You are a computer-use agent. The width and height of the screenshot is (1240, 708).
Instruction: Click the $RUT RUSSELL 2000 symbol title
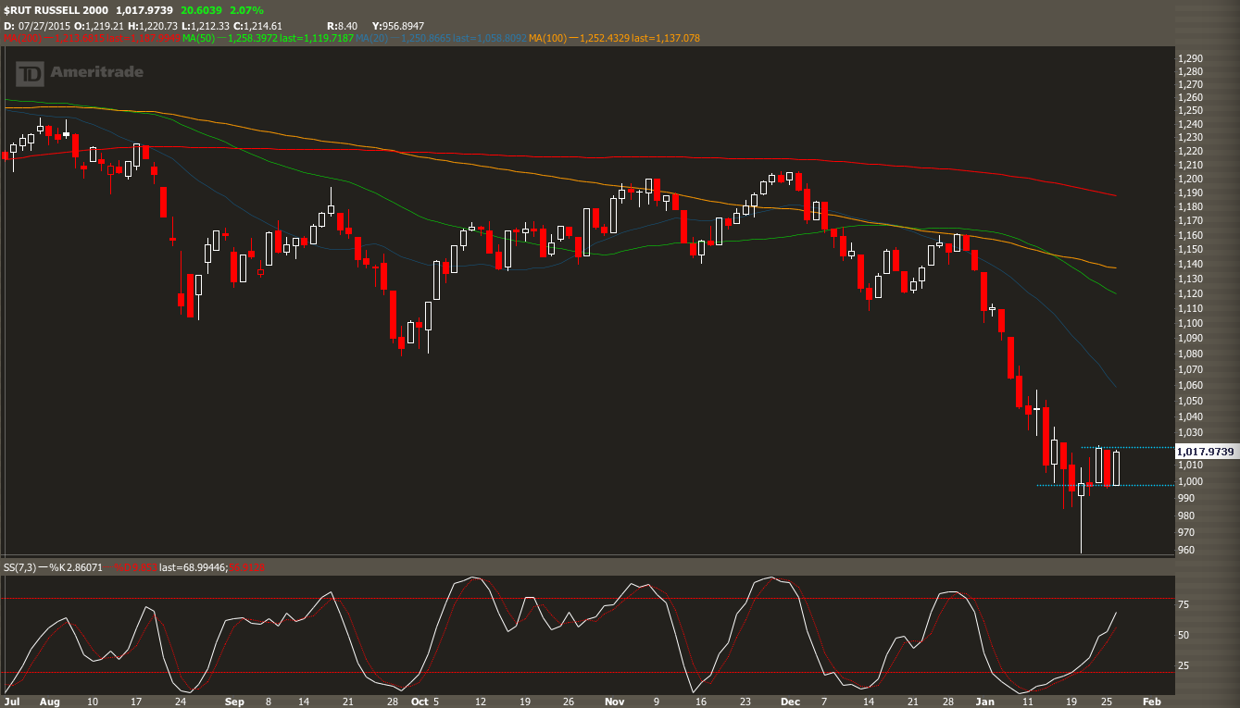click(x=56, y=10)
